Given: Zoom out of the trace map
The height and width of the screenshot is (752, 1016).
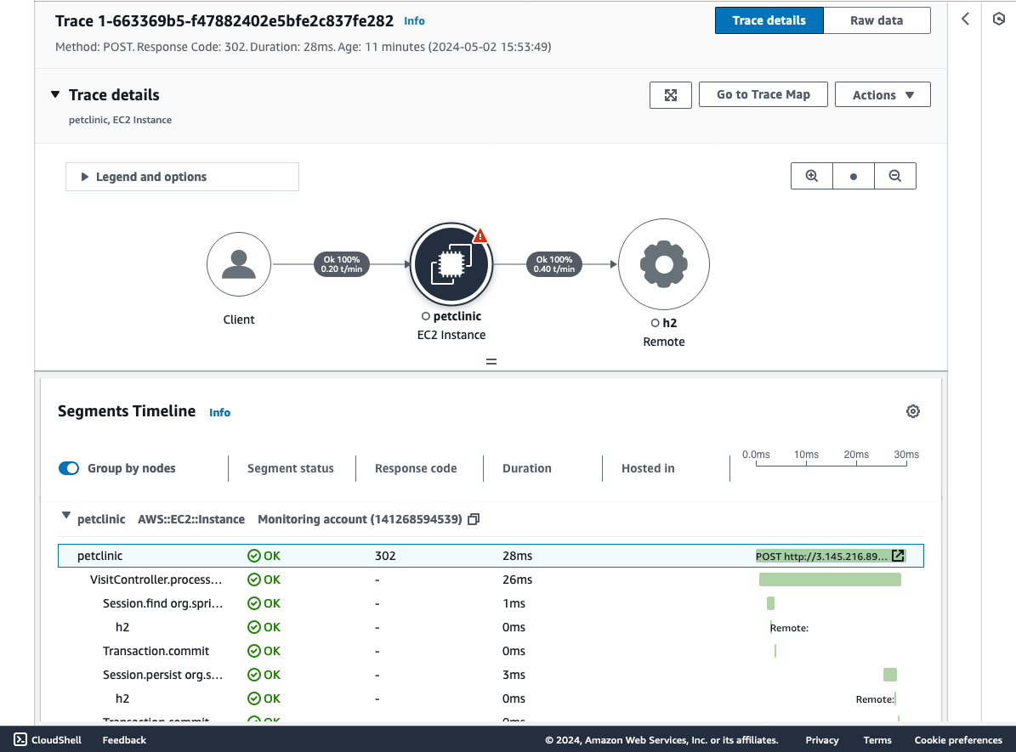Looking at the screenshot, I should pos(894,176).
